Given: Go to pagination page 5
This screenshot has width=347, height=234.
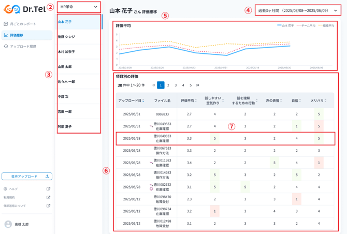Looking at the screenshot, I should pyautogui.click(x=191, y=85).
